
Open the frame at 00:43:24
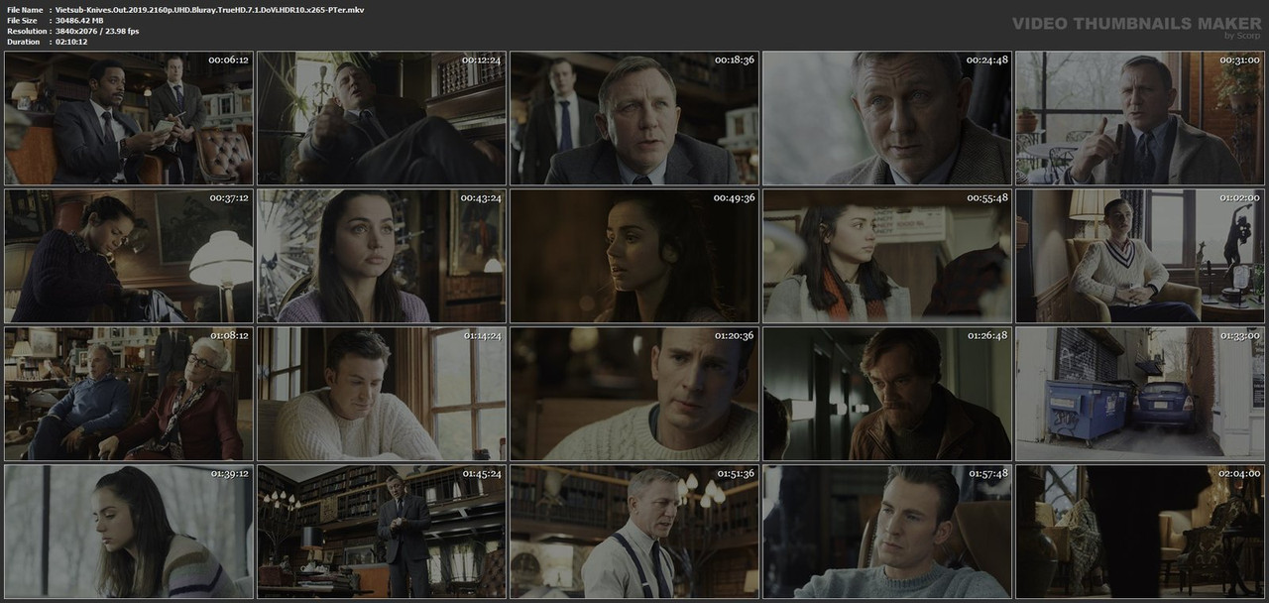click(x=382, y=256)
